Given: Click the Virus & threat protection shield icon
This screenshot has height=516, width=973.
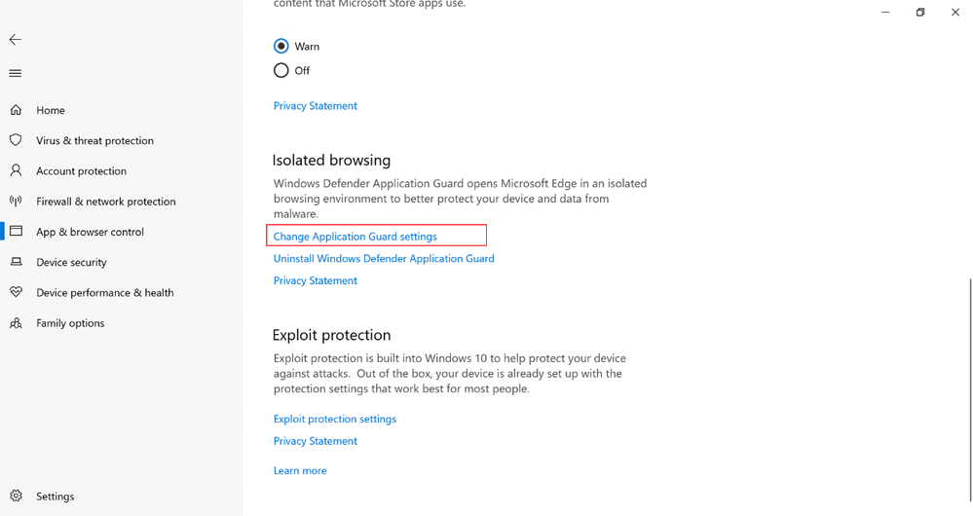Looking at the screenshot, I should 17,140.
